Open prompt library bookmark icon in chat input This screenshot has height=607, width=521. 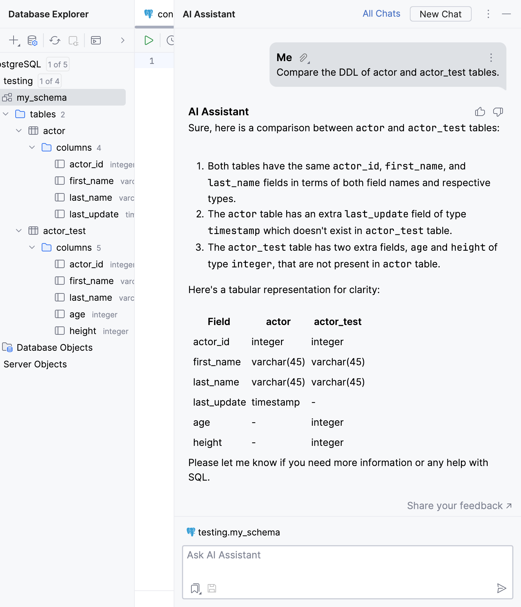pos(195,588)
